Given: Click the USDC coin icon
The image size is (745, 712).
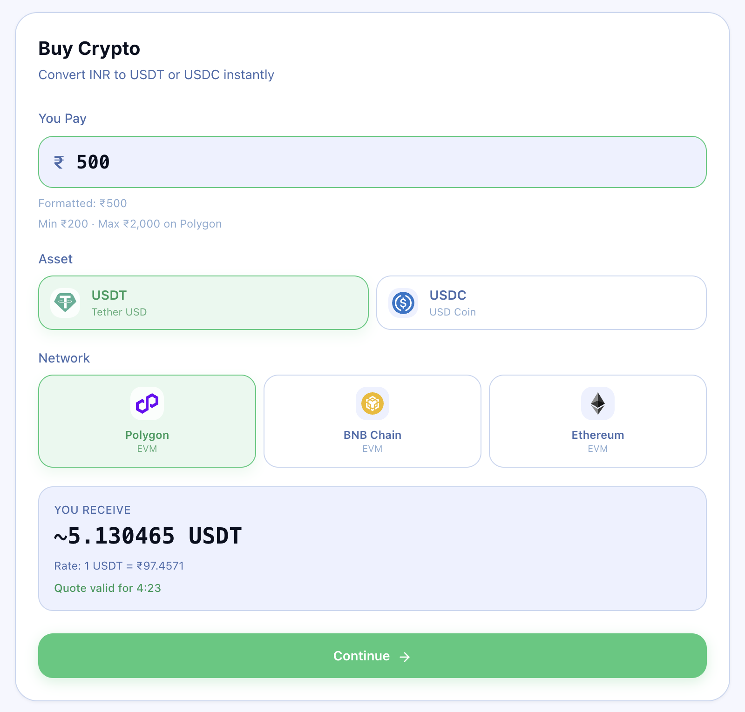Looking at the screenshot, I should click(403, 303).
